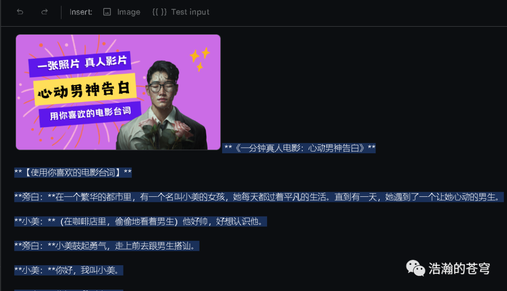Select the purple movie poster thumbnail
The image size is (507, 291).
118,92
